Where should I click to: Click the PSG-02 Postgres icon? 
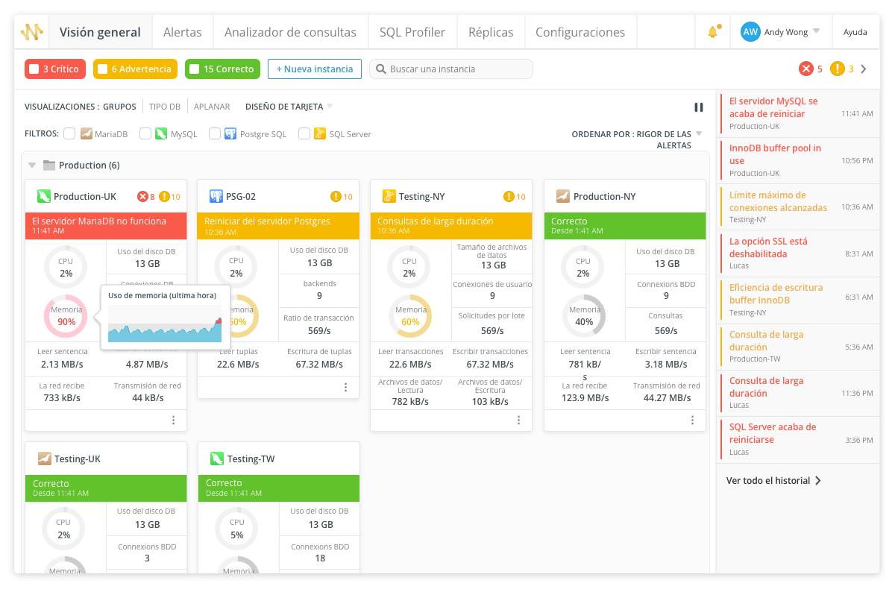(x=216, y=197)
